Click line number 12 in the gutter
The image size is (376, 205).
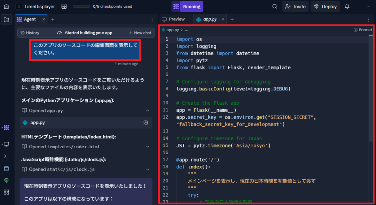point(166,117)
